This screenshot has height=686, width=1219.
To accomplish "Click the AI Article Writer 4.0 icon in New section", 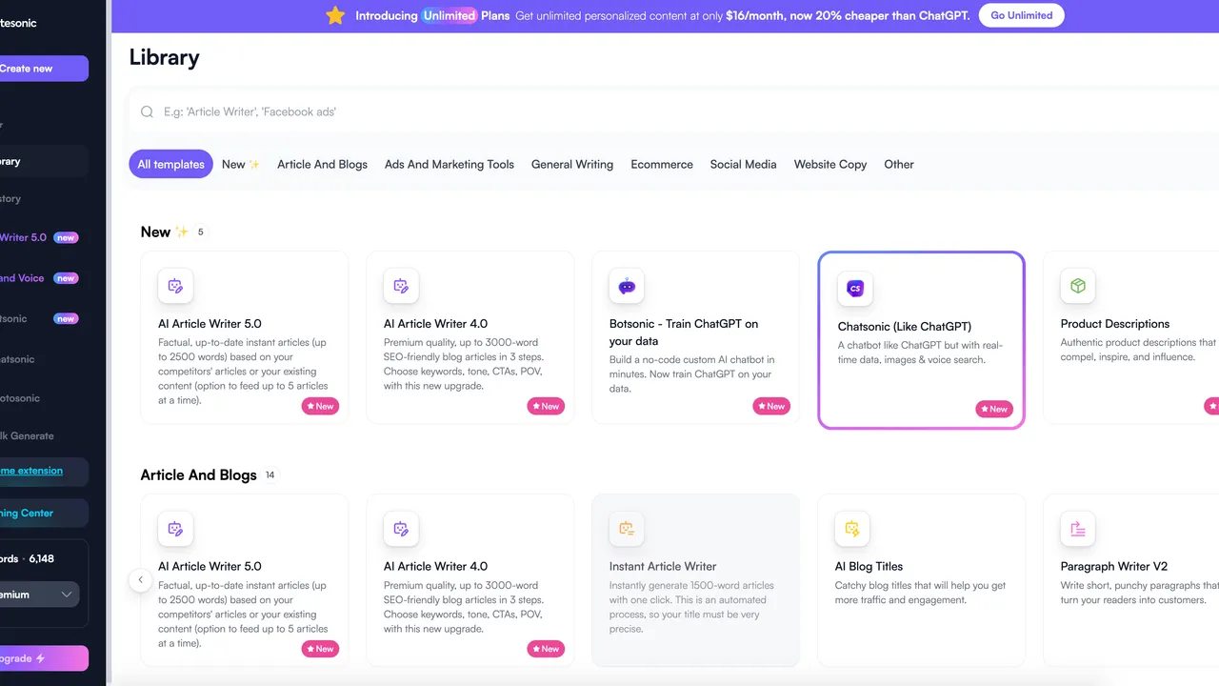I will click(401, 286).
